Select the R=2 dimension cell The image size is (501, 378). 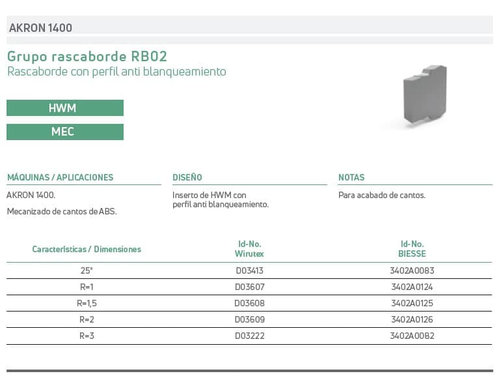pos(87,319)
